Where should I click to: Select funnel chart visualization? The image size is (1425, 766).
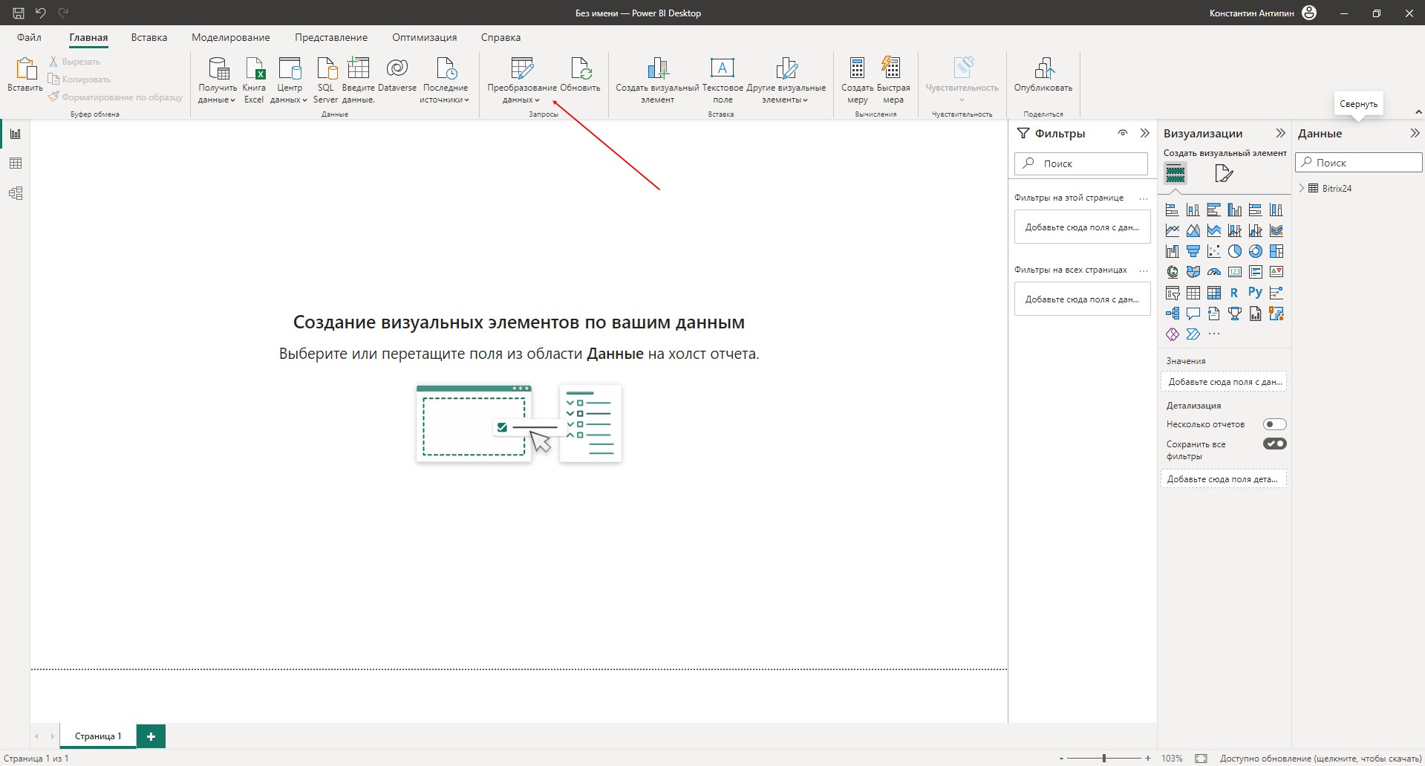pyautogui.click(x=1193, y=251)
